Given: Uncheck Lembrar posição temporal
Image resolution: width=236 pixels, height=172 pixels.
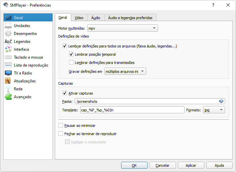Looking at the screenshot, I should coord(71,54).
